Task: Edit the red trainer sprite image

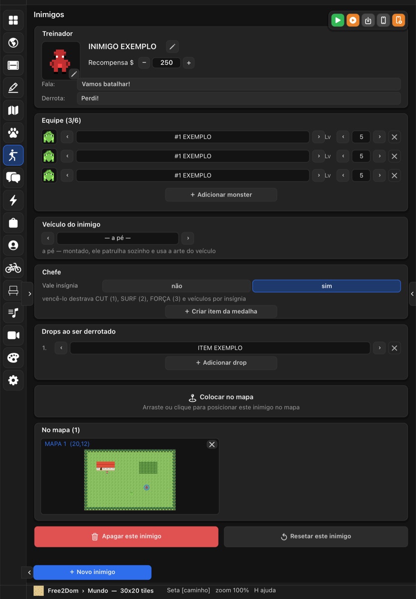Action: tap(74, 74)
